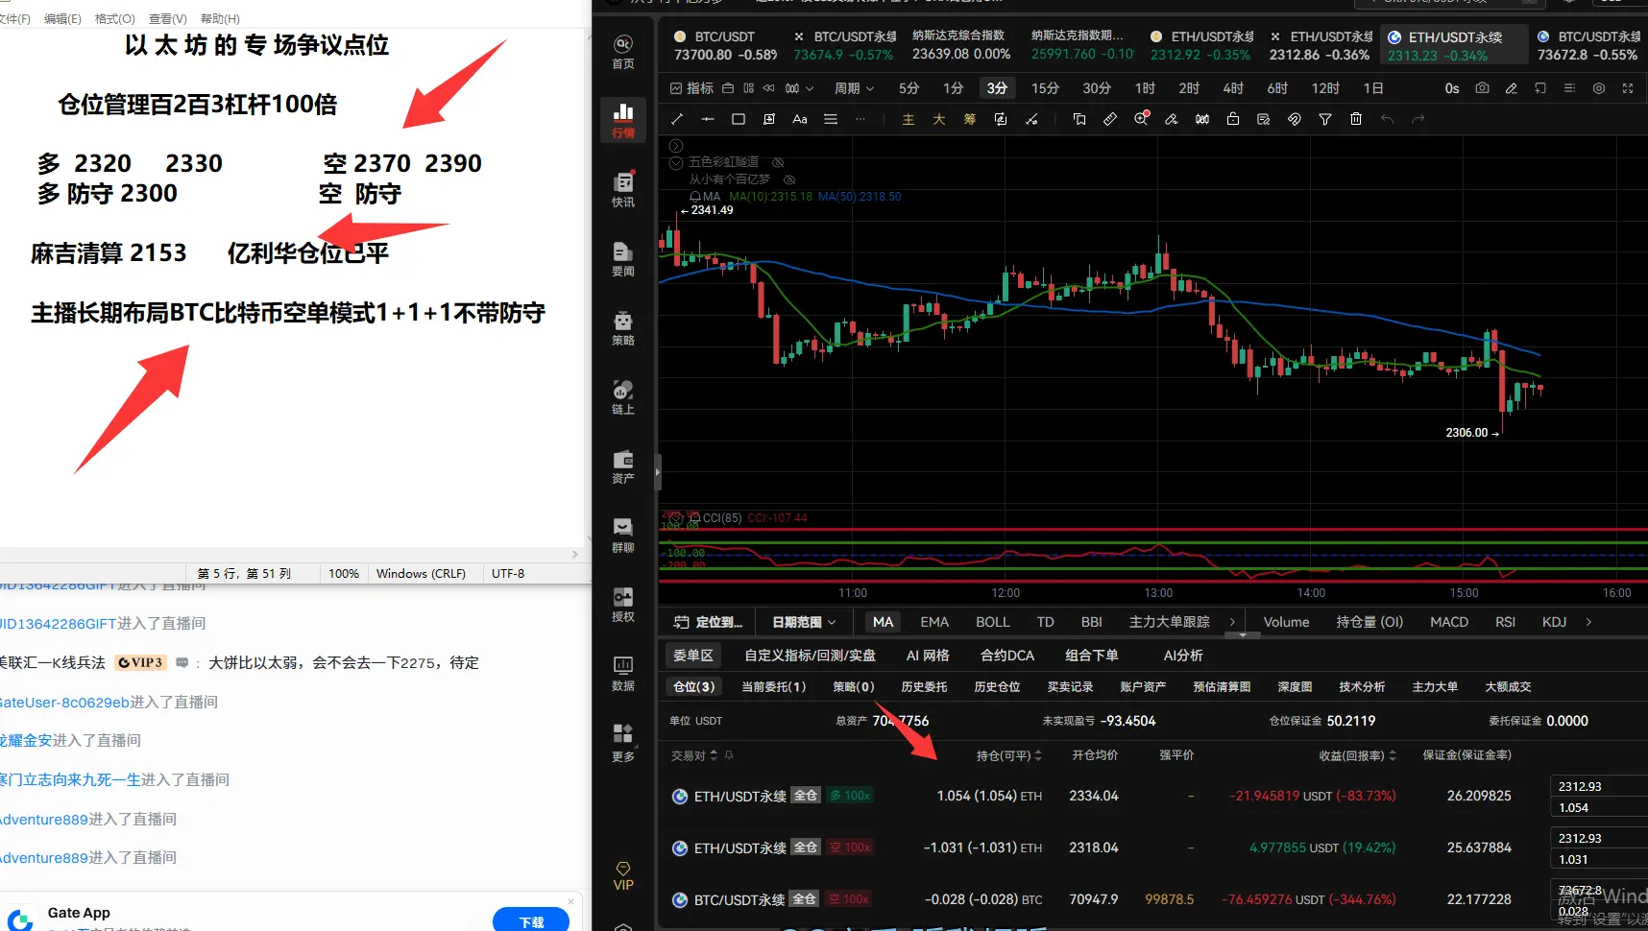
Task: Click the sub-chart collapse handle below indicator bar
Action: [1242, 635]
